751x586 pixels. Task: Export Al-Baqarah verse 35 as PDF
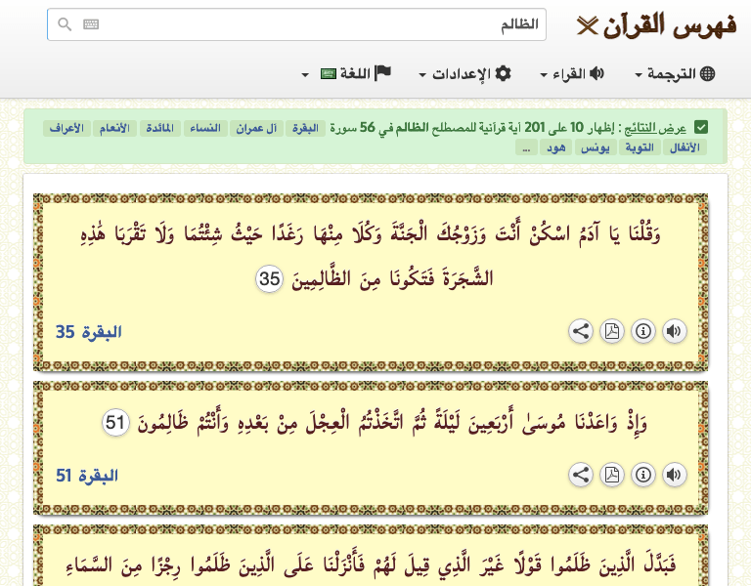point(611,331)
